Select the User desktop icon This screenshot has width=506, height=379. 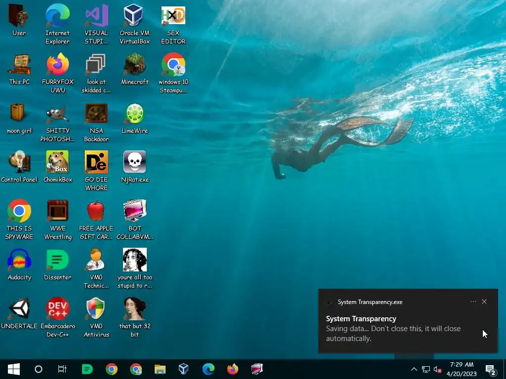pyautogui.click(x=19, y=20)
